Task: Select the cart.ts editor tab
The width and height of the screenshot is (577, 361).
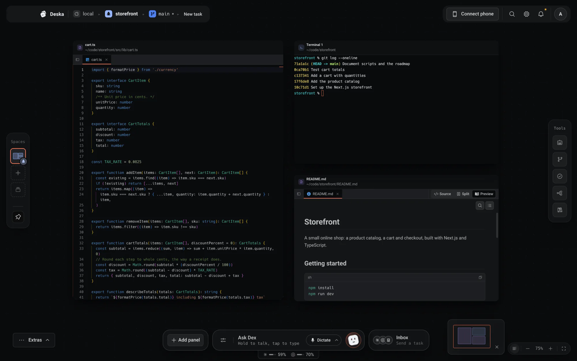Action: pos(96,60)
